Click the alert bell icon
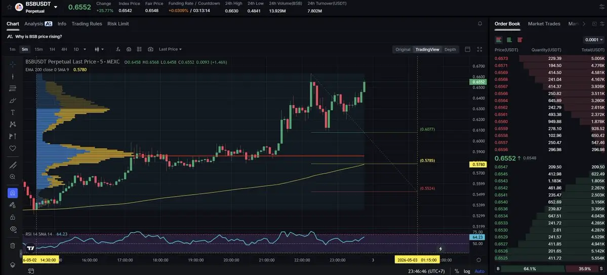Screen dimensions: 607x275 pos(480,24)
